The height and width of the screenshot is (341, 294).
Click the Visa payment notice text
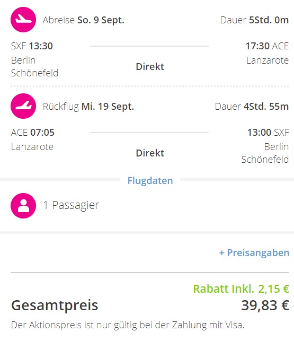[x=128, y=325]
